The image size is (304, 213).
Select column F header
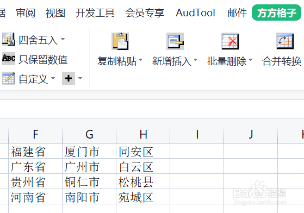pos(35,134)
